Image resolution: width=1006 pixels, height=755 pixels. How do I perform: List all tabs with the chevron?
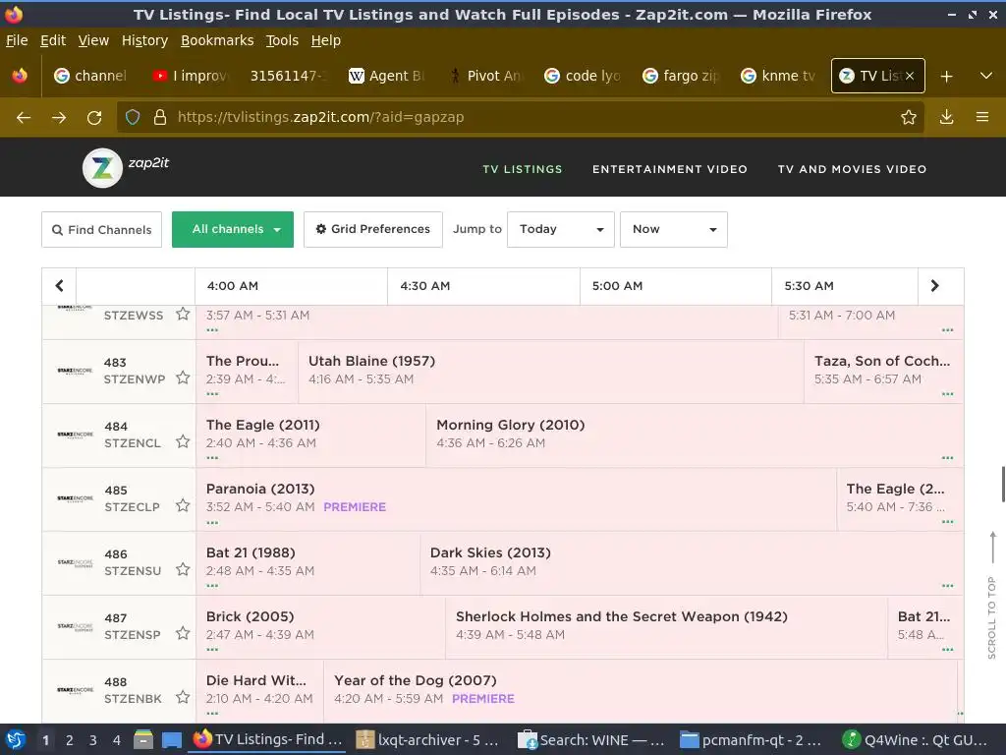[x=986, y=76]
